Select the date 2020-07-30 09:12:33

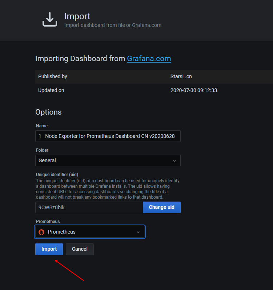pyautogui.click(x=194, y=91)
